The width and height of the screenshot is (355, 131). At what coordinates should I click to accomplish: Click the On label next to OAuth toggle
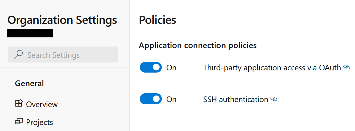click(x=171, y=68)
